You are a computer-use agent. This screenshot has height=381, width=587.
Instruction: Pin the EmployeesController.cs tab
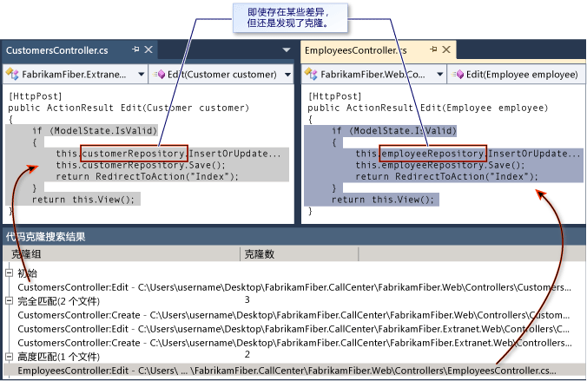click(433, 49)
